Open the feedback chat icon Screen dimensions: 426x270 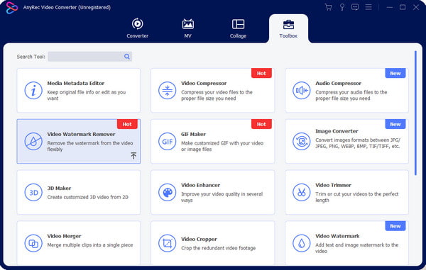[355, 7]
